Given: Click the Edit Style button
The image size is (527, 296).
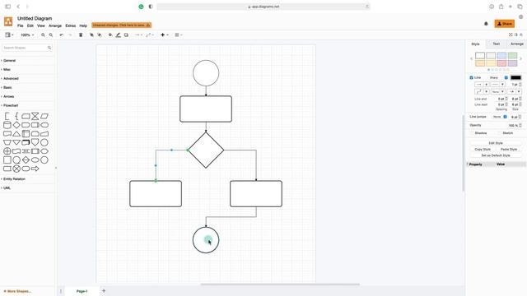Looking at the screenshot, I should pyautogui.click(x=496, y=143).
